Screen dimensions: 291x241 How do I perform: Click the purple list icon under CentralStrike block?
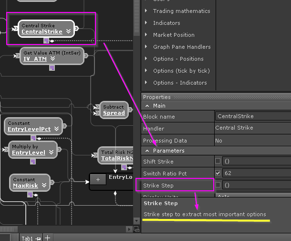(46, 40)
